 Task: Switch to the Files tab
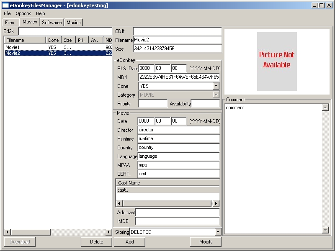pyautogui.click(x=10, y=23)
